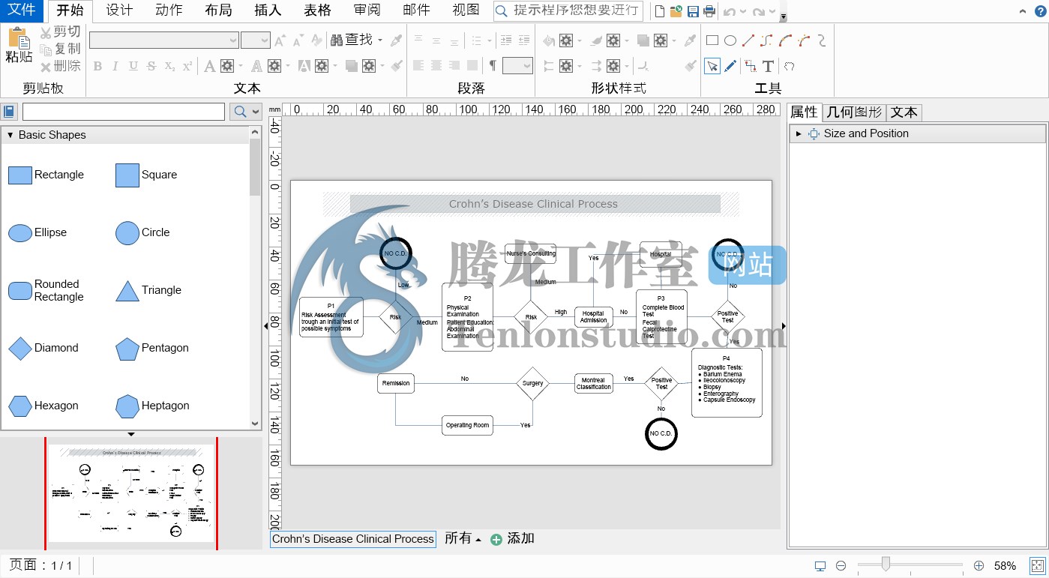Save the document with floppy disk icon

click(x=693, y=11)
